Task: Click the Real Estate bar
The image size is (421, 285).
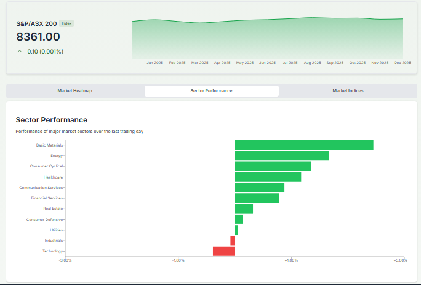Action: (244, 209)
